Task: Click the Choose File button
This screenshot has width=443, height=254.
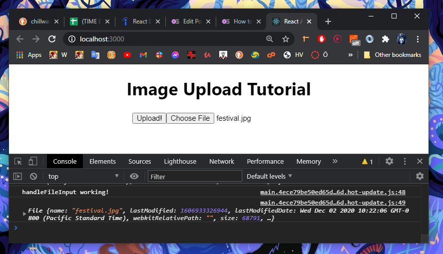Action: click(x=190, y=118)
